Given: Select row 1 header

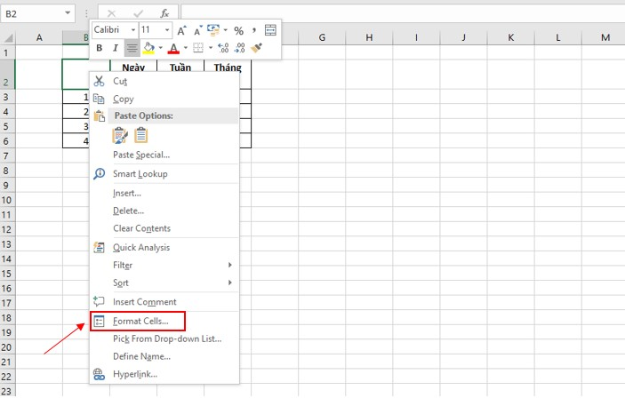Looking at the screenshot, I should pyautogui.click(x=8, y=52).
